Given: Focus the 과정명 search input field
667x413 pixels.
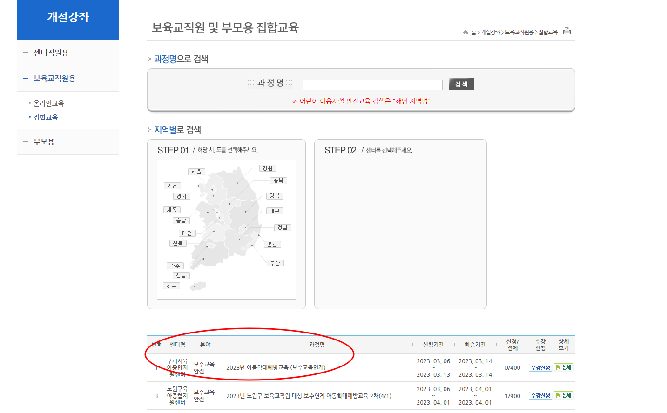Looking at the screenshot, I should [372, 85].
